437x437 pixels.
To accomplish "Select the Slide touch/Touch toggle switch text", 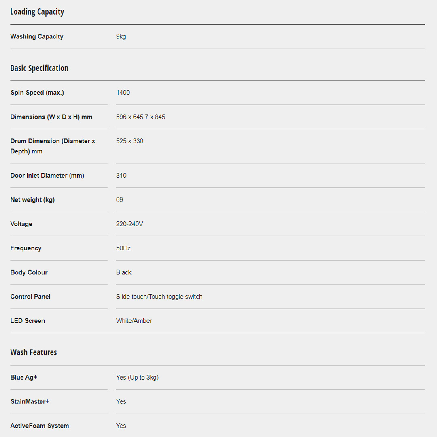I will click(159, 297).
